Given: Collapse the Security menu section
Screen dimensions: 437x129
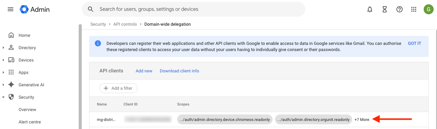Looking at the screenshot, I should click(3, 97).
